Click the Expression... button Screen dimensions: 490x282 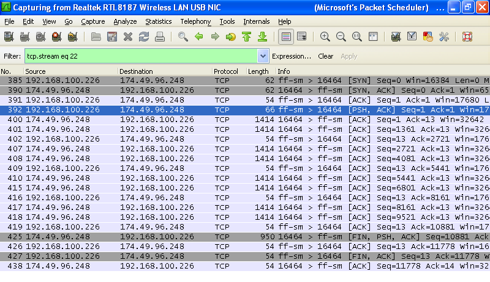(292, 56)
